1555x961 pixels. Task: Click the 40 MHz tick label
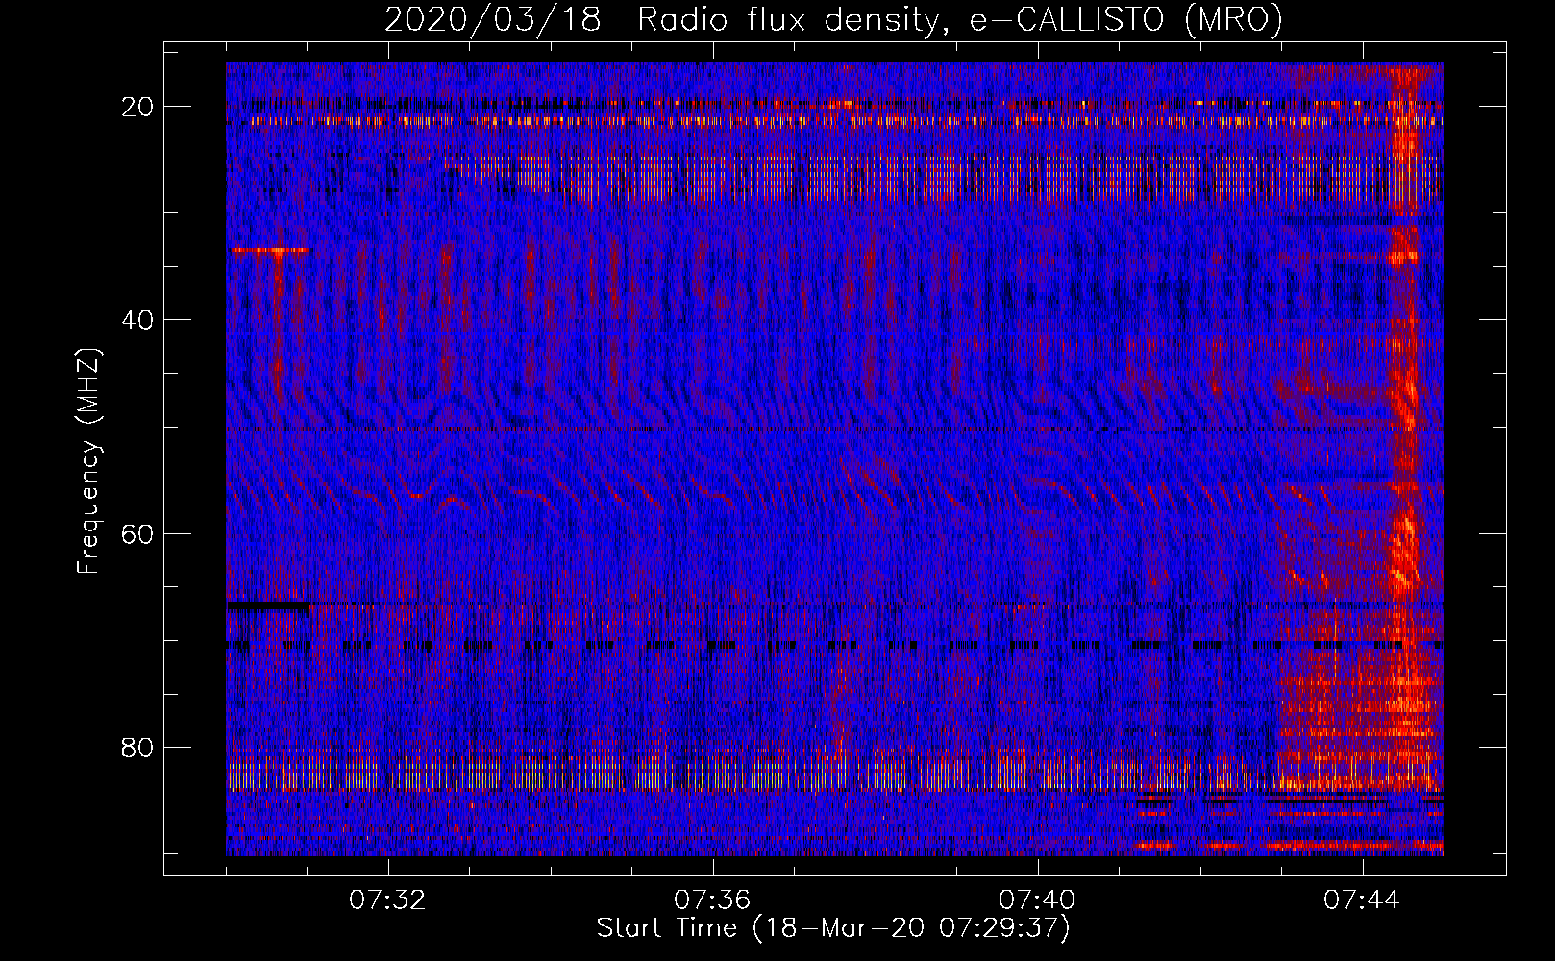[x=138, y=320]
